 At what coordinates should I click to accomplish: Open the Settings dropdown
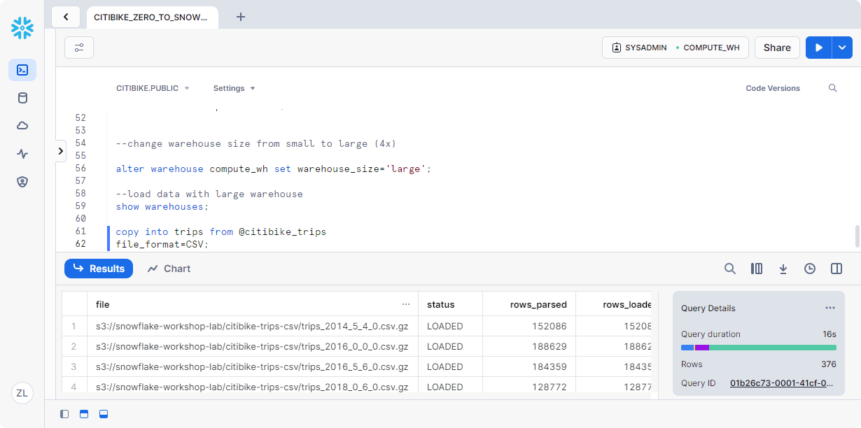coord(234,88)
